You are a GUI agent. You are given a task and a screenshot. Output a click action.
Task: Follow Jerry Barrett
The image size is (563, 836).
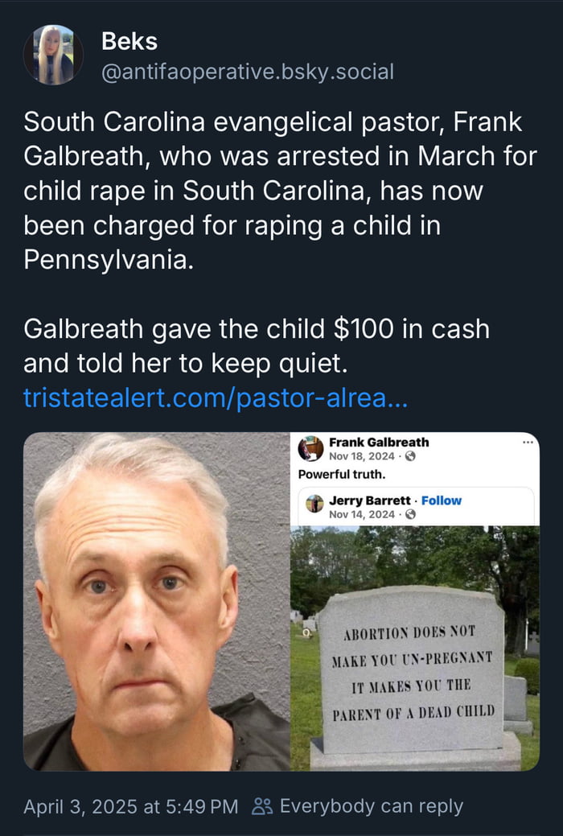(x=442, y=500)
